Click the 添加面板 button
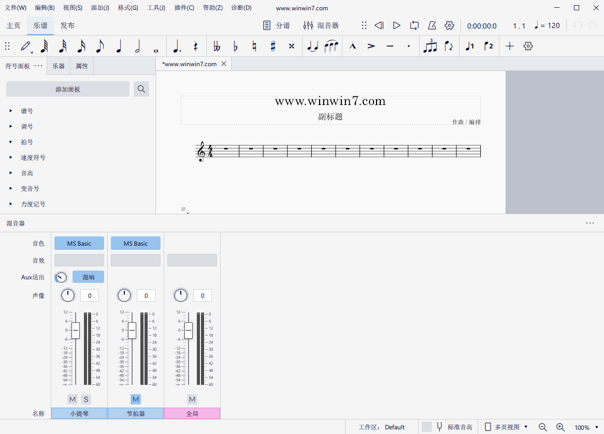 [x=67, y=89]
